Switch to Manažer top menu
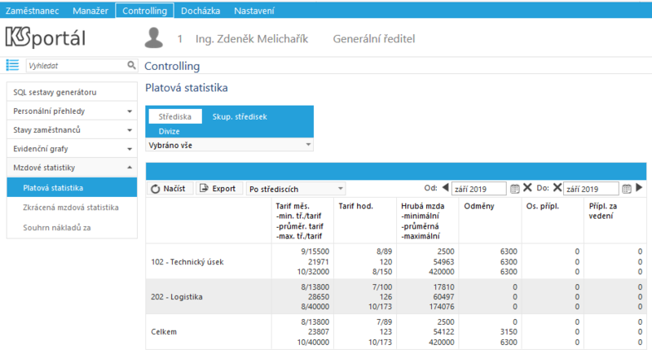Image resolution: width=652 pixels, height=354 pixels. point(90,11)
